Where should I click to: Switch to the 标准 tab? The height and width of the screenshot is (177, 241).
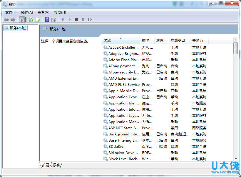56,165
